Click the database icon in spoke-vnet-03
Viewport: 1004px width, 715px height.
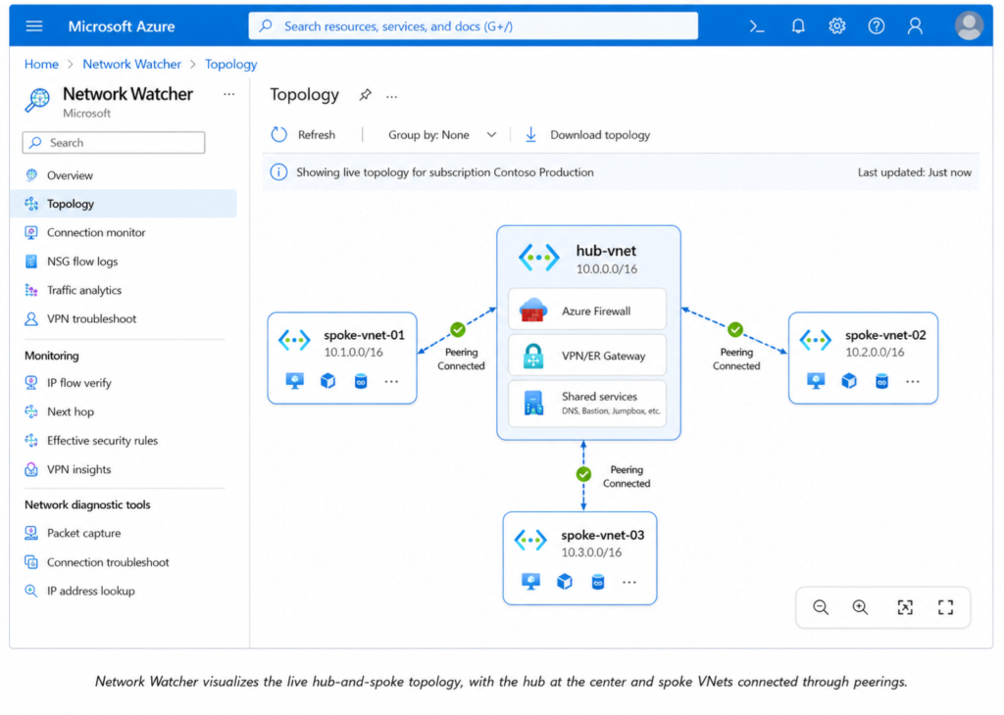point(597,582)
